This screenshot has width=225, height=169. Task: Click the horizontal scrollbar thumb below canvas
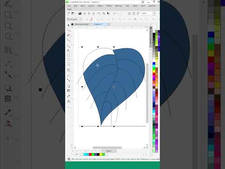(107, 147)
